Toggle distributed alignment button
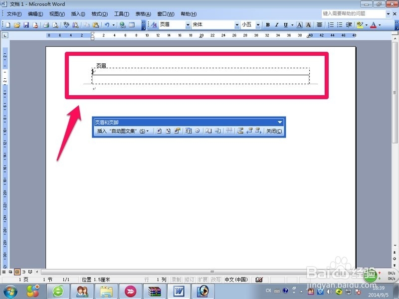This screenshot has width=399, height=299. tap(319, 25)
